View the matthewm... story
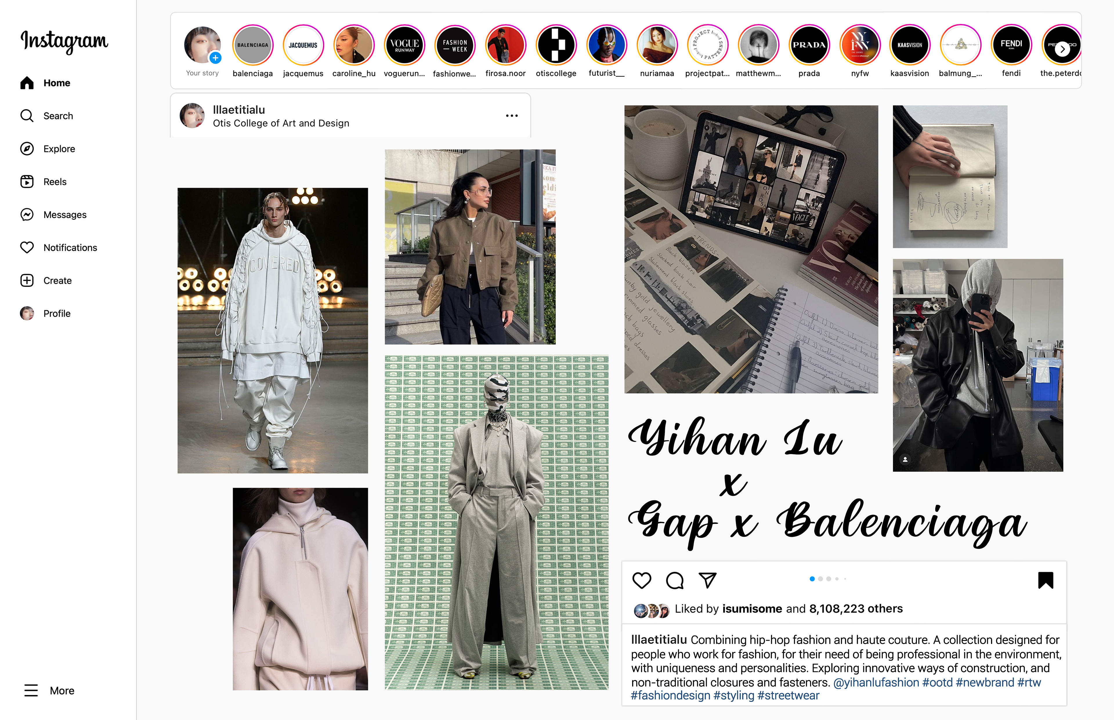Image resolution: width=1114 pixels, height=720 pixels. coord(758,51)
